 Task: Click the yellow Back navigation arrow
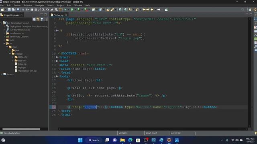click(x=152, y=10)
